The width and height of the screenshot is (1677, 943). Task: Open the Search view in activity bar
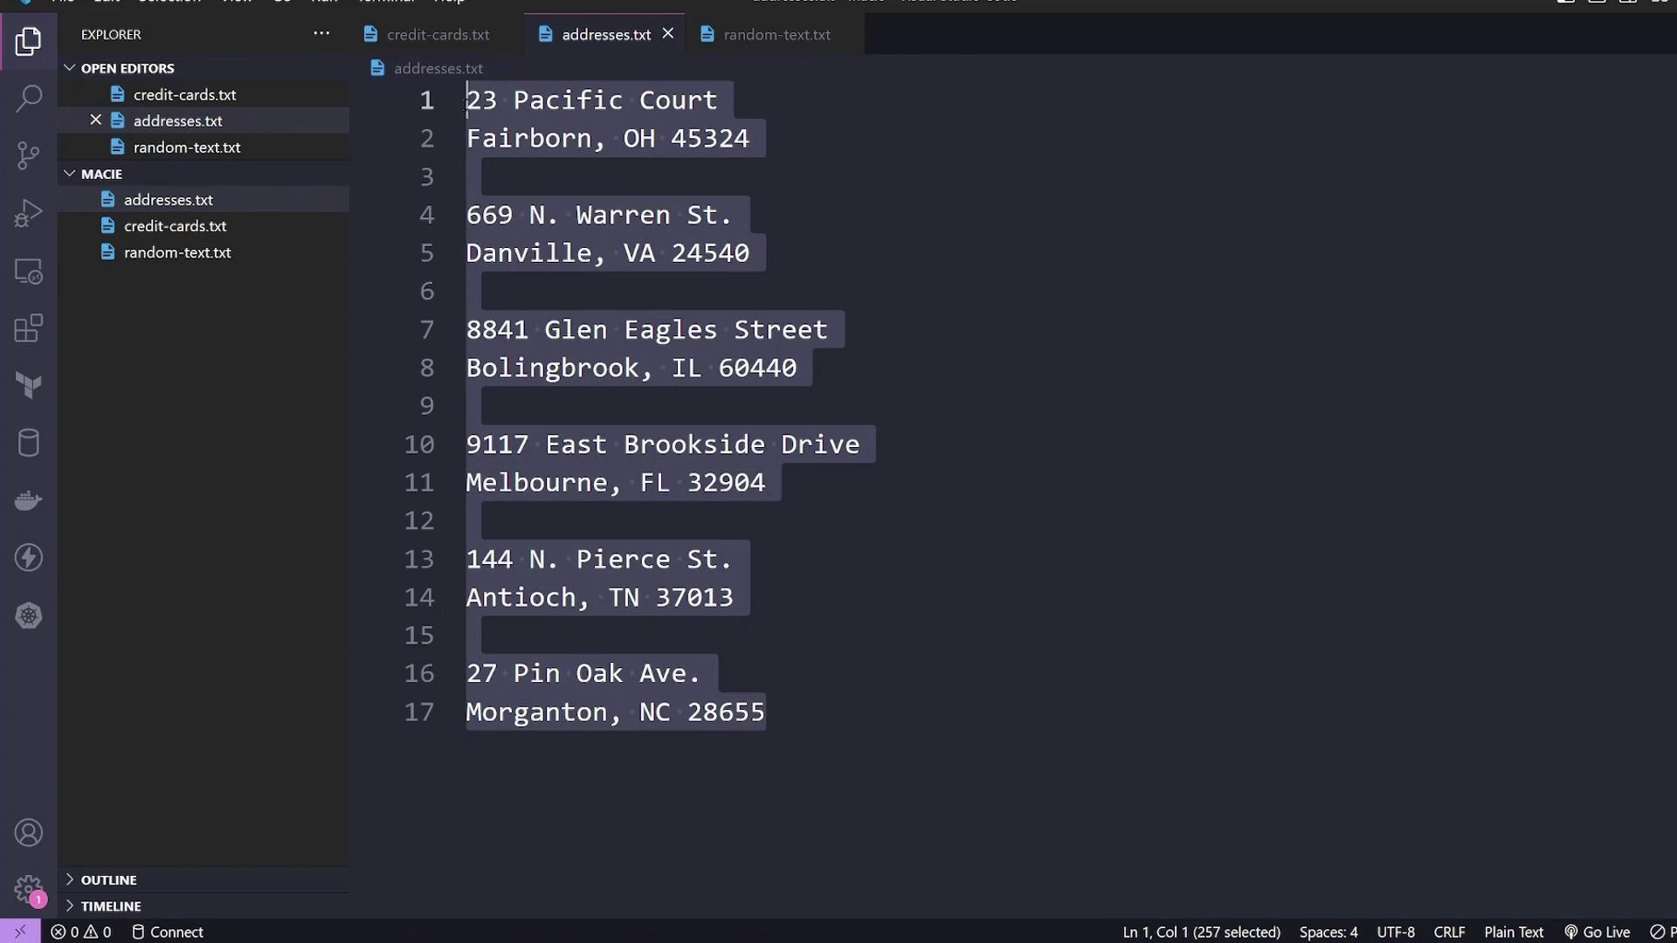pyautogui.click(x=28, y=99)
